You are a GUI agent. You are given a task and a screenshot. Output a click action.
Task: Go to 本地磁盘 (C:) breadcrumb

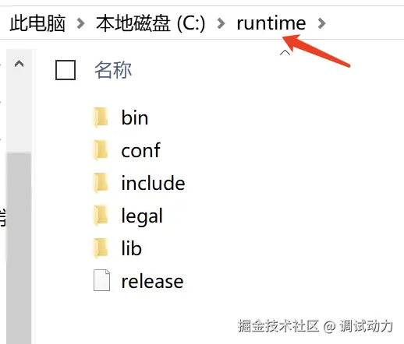point(151,23)
